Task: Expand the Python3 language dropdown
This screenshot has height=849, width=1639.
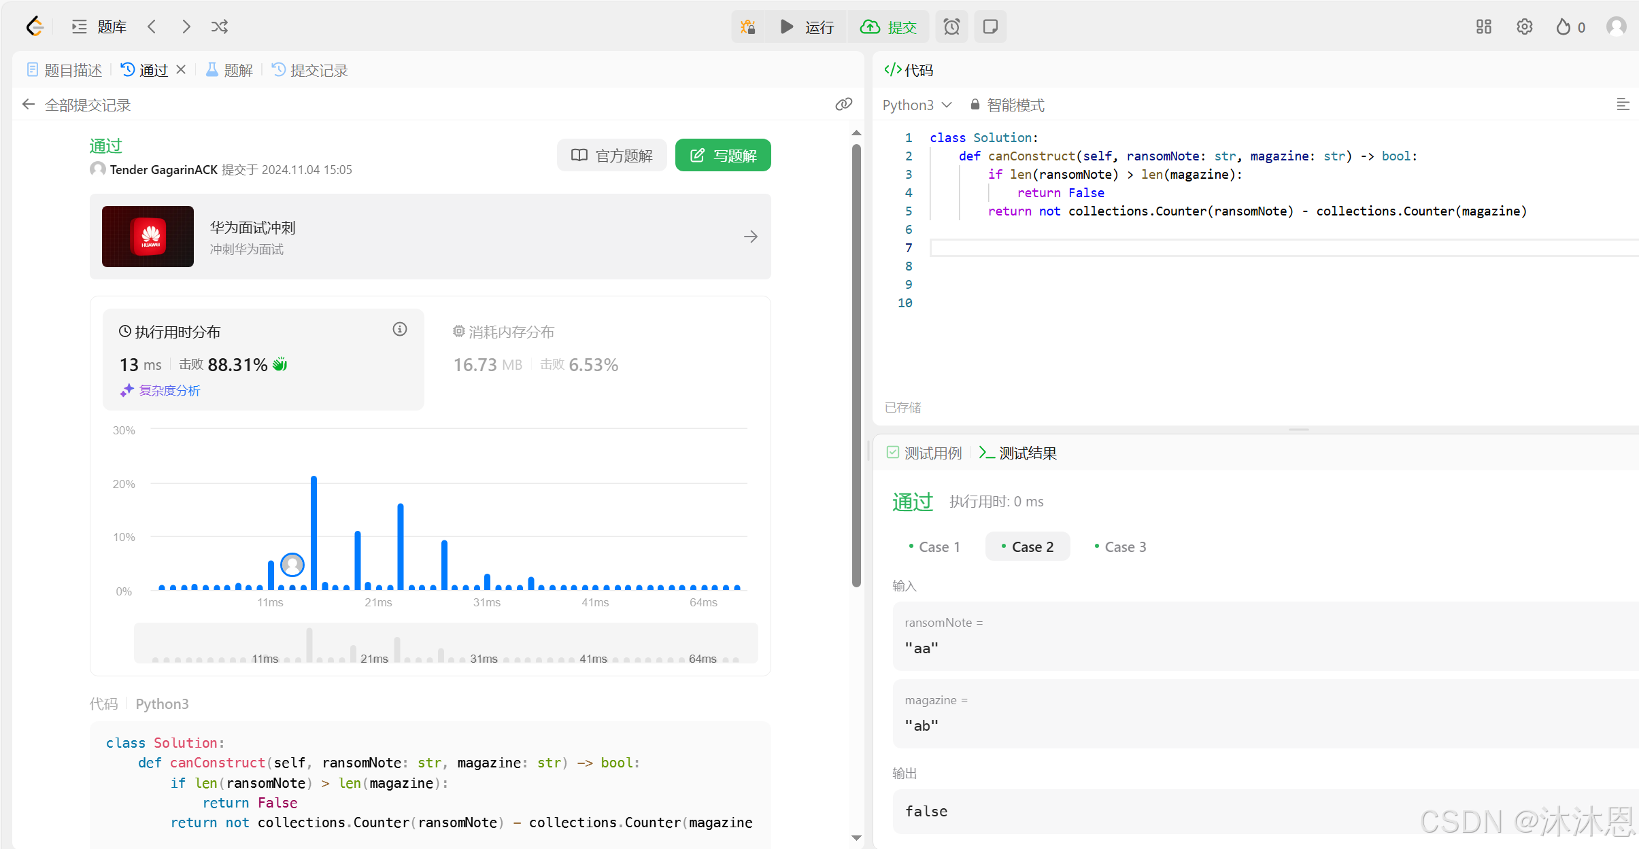Action: click(916, 105)
